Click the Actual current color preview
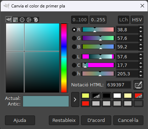Image resolution: width=148 pixels, height=129 pixels. pyautogui.click(x=46, y=98)
